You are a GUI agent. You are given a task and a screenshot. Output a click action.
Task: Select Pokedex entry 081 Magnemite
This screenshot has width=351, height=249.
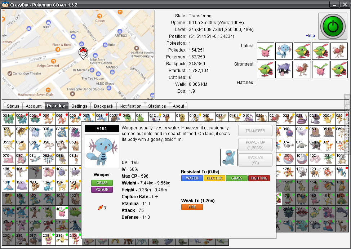point(35,159)
